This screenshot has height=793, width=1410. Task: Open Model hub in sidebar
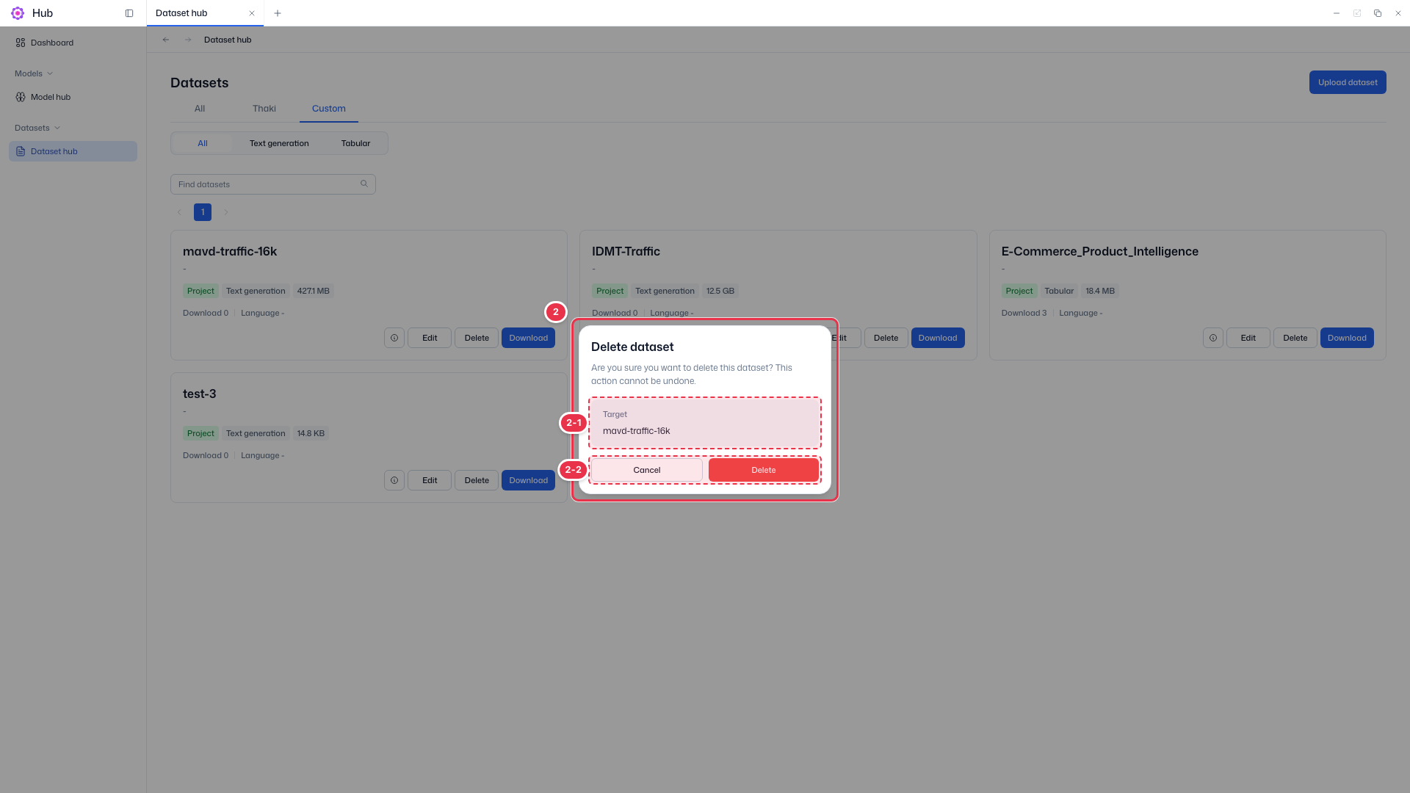73,97
